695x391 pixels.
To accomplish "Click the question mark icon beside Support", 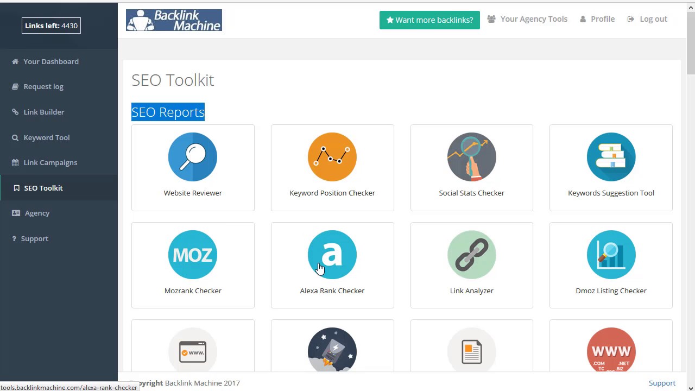I will (x=14, y=238).
